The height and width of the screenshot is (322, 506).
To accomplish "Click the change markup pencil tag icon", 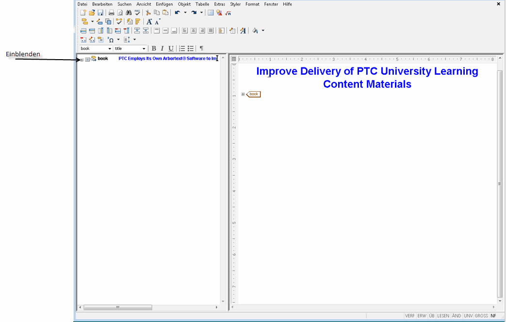I will [99, 22].
